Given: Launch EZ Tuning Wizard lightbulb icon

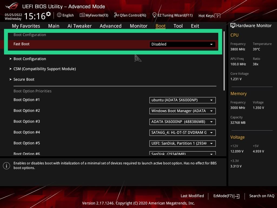Looking at the screenshot, I should pyautogui.click(x=154, y=15).
